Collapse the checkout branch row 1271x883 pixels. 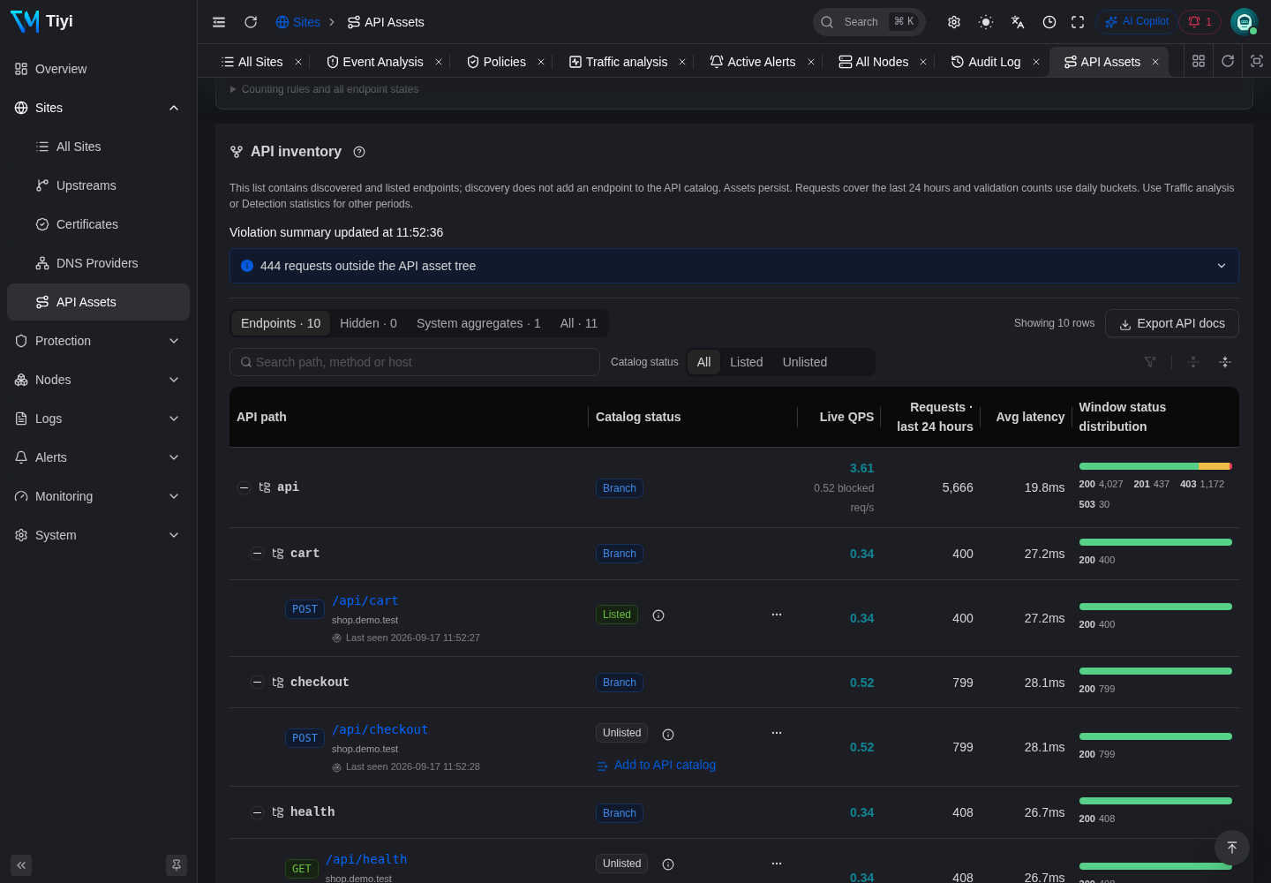257,682
